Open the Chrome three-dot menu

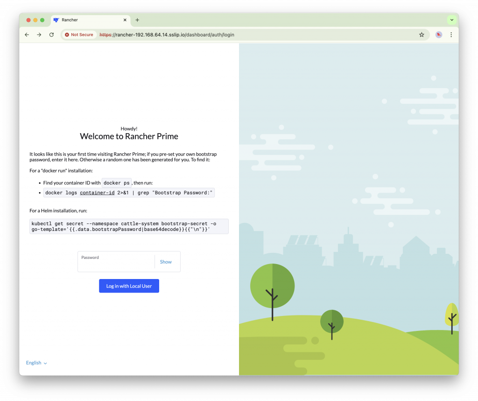(x=451, y=35)
